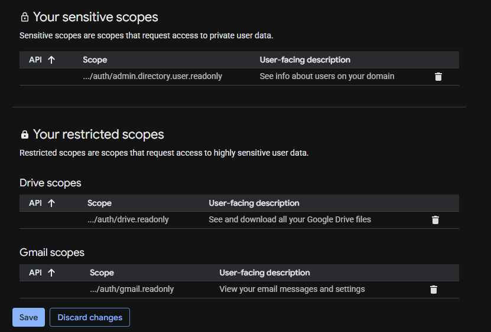Select '.../auth/gmail.readonly' scope text
The image size is (491, 332).
[132, 289]
